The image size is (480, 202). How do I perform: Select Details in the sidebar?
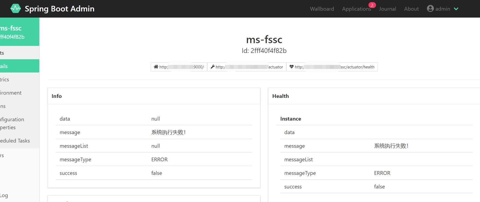(x=20, y=66)
